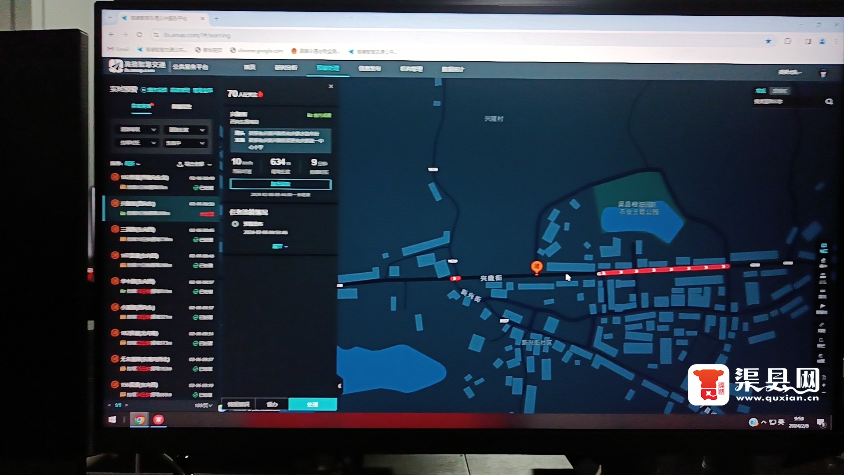Open the lower-left filter dropdown in alert panel
Viewport: 844px width, 475px height.
coord(138,143)
